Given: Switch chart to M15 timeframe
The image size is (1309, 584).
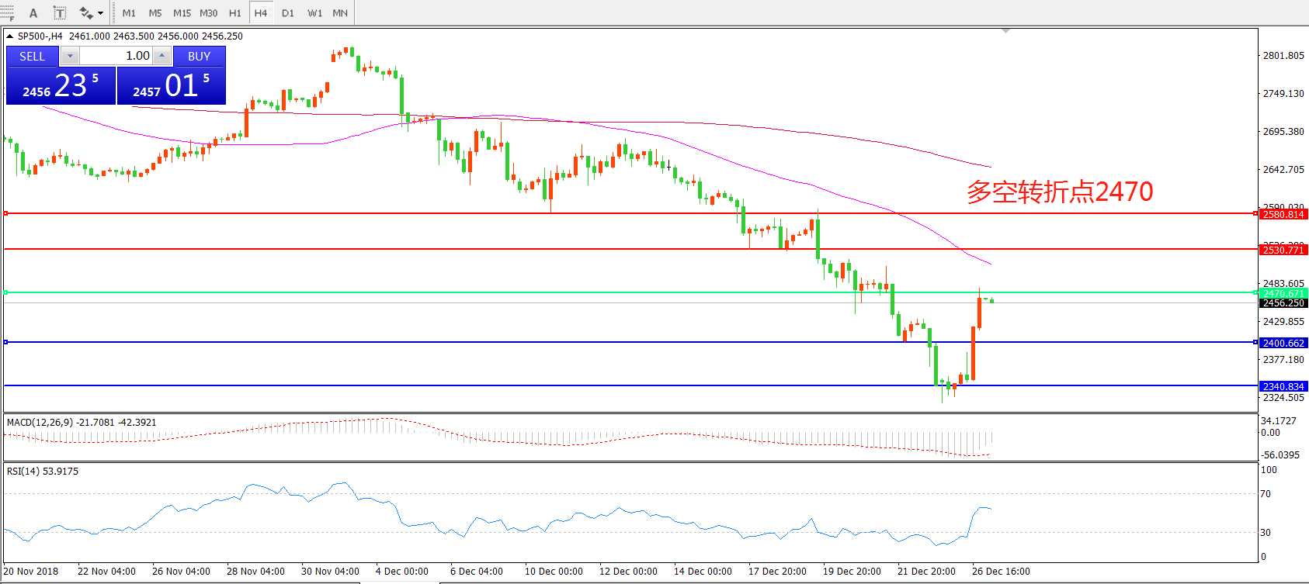Looking at the screenshot, I should [x=182, y=13].
